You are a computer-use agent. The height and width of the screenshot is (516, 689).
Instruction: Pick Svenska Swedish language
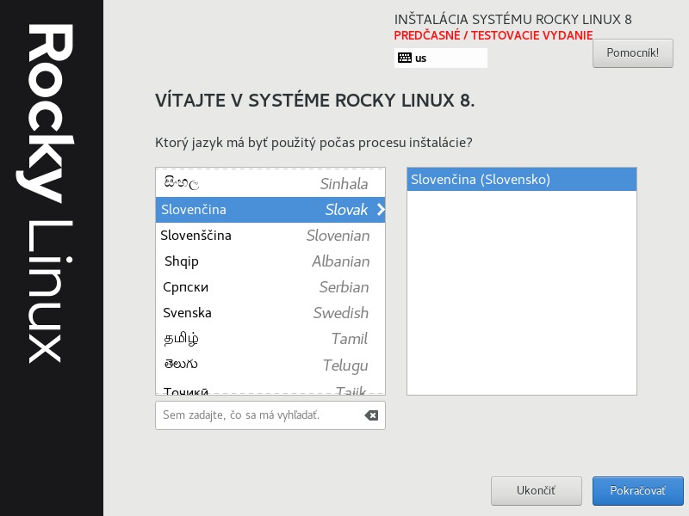[270, 313]
